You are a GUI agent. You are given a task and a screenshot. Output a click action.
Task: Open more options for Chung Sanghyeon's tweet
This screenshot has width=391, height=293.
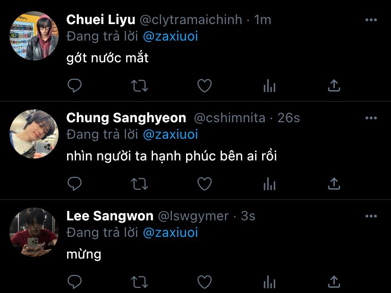point(371,118)
